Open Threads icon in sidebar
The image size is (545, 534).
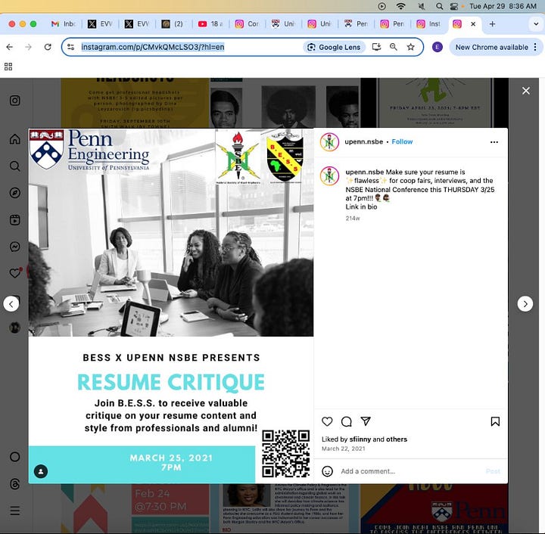tap(14, 484)
